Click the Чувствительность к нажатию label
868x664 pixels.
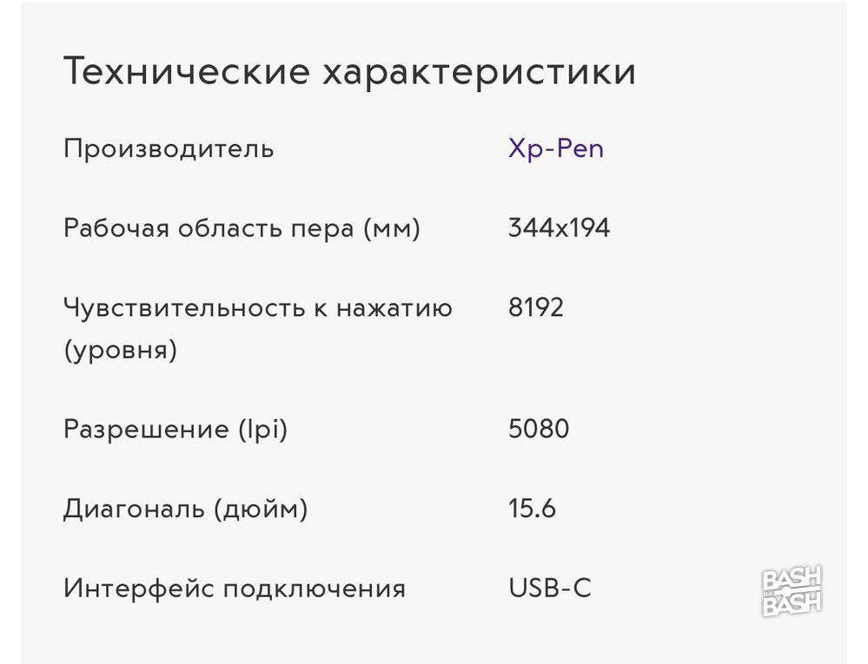[258, 307]
